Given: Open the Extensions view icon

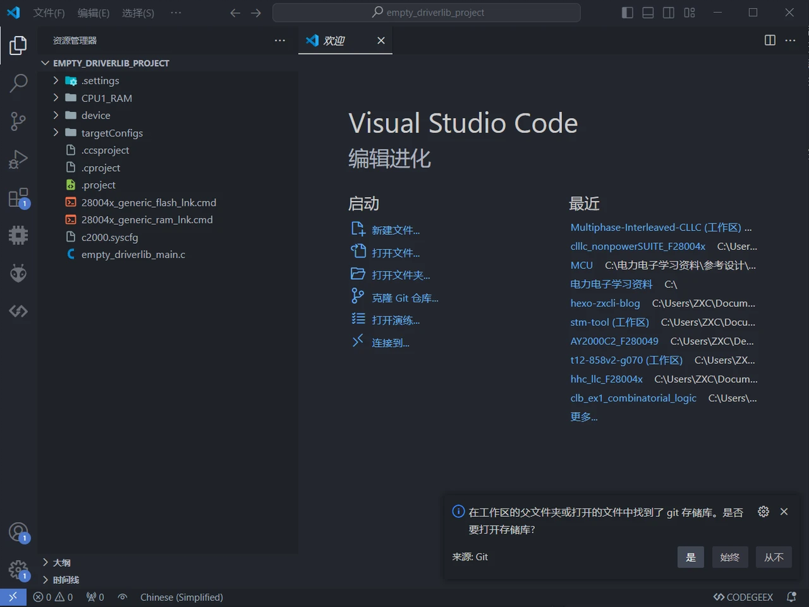Looking at the screenshot, I should coord(18,198).
